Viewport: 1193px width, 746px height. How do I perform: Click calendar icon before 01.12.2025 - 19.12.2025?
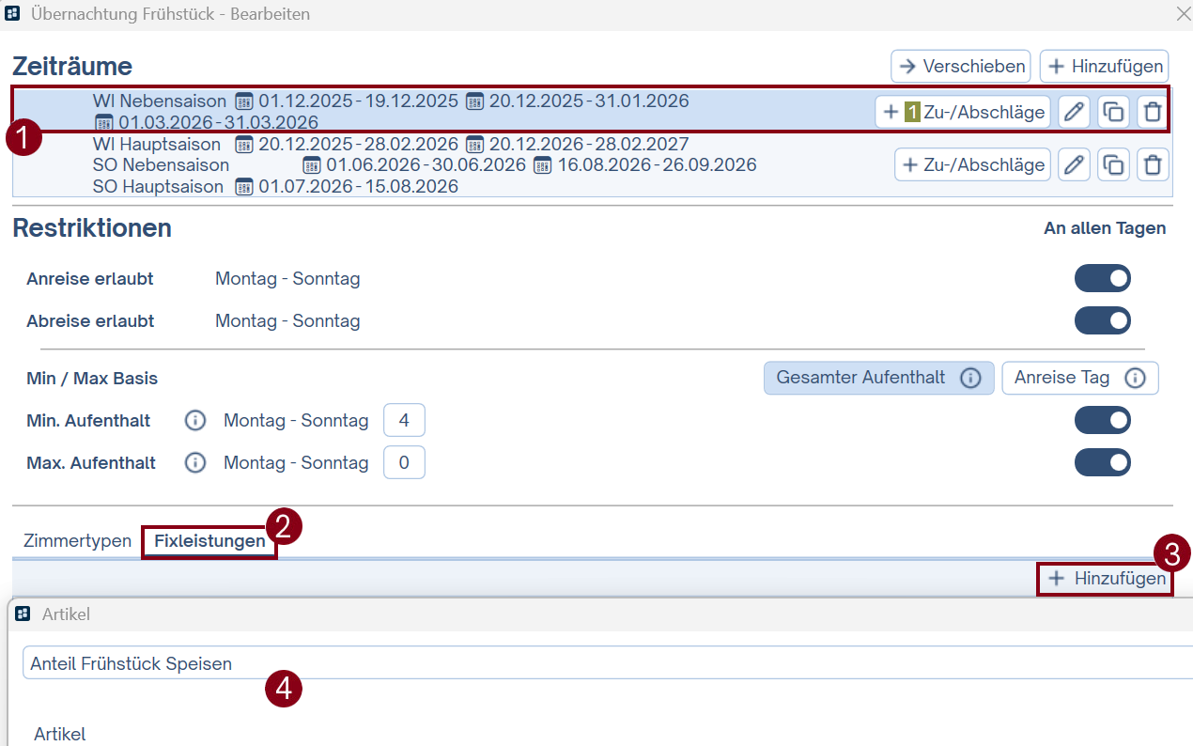[244, 101]
